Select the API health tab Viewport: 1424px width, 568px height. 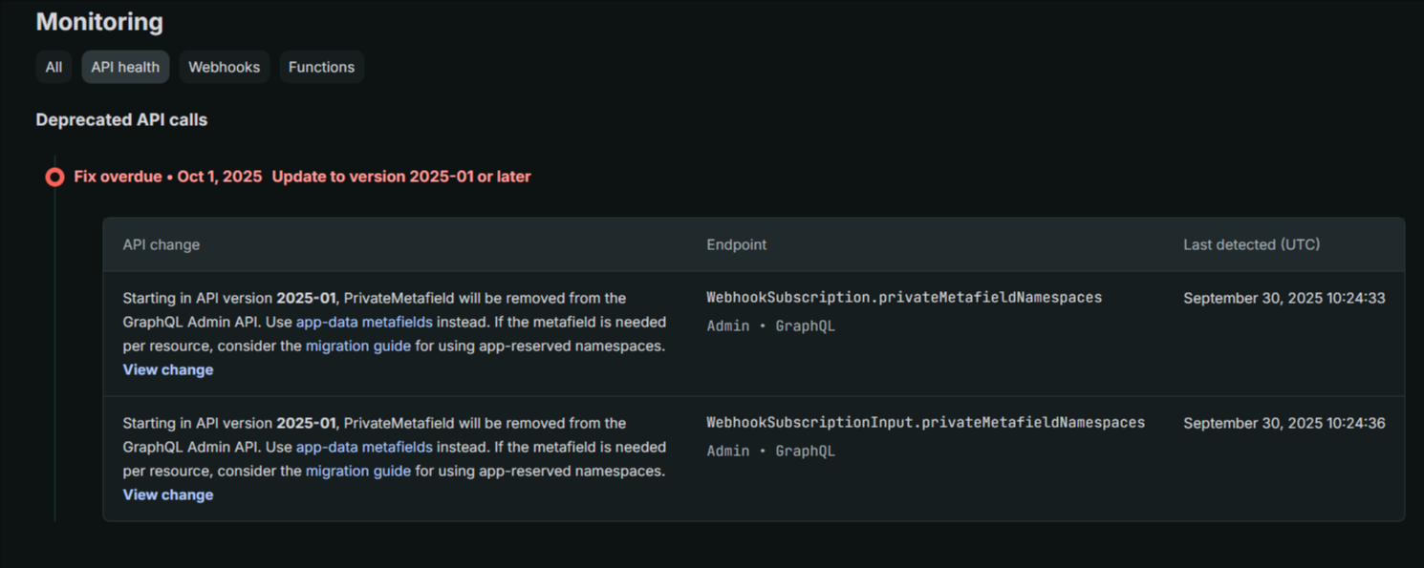pos(125,67)
